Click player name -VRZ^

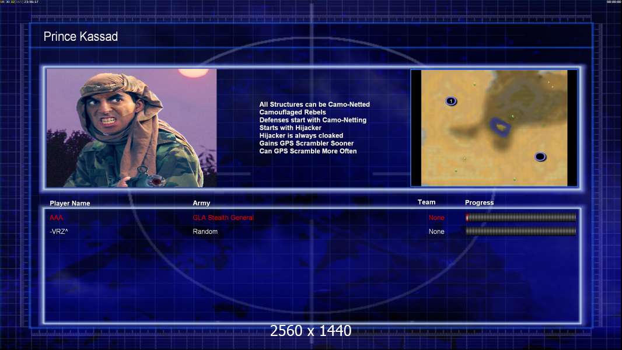[x=59, y=232]
